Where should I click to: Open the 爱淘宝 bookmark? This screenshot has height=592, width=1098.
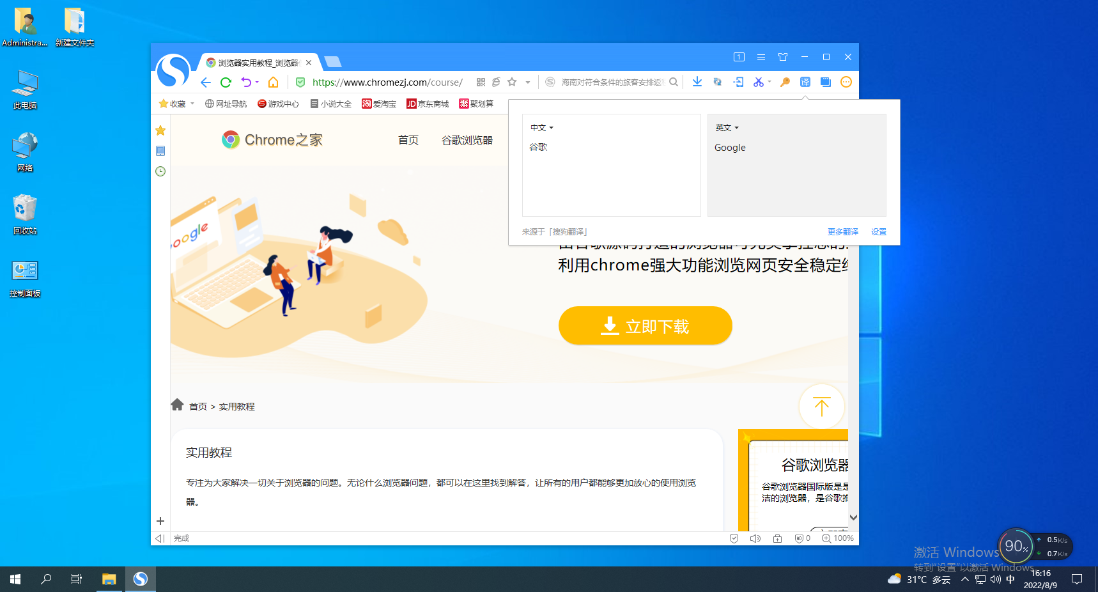[x=379, y=104]
